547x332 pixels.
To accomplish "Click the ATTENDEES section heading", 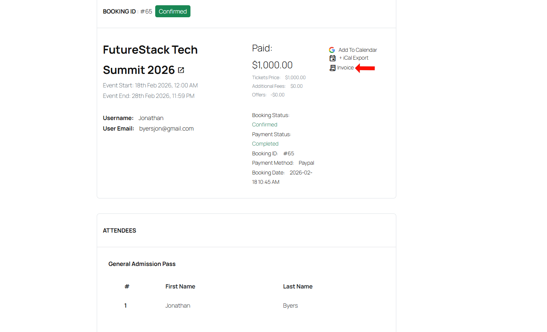I will tap(120, 231).
